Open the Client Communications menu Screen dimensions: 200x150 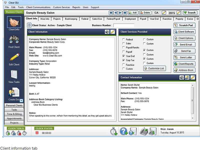click(38, 7)
